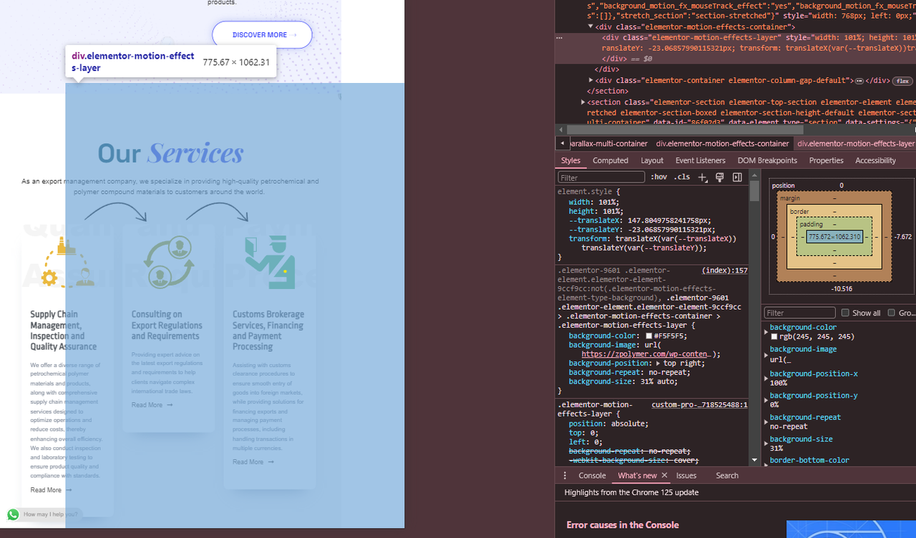Image resolution: width=916 pixels, height=538 pixels.
Task: Open the DOM Breakpoints tab
Action: tap(767, 160)
